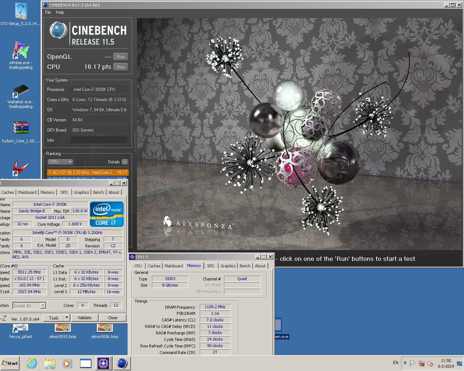Click the Info input field
Viewport: 464px width, 371px height.
point(99,140)
